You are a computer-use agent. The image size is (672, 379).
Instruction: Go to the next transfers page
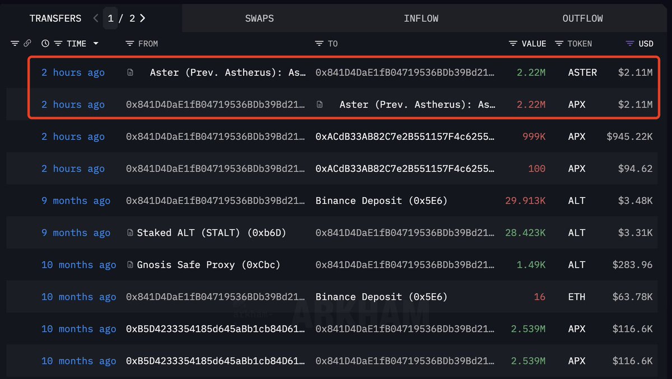click(x=143, y=18)
